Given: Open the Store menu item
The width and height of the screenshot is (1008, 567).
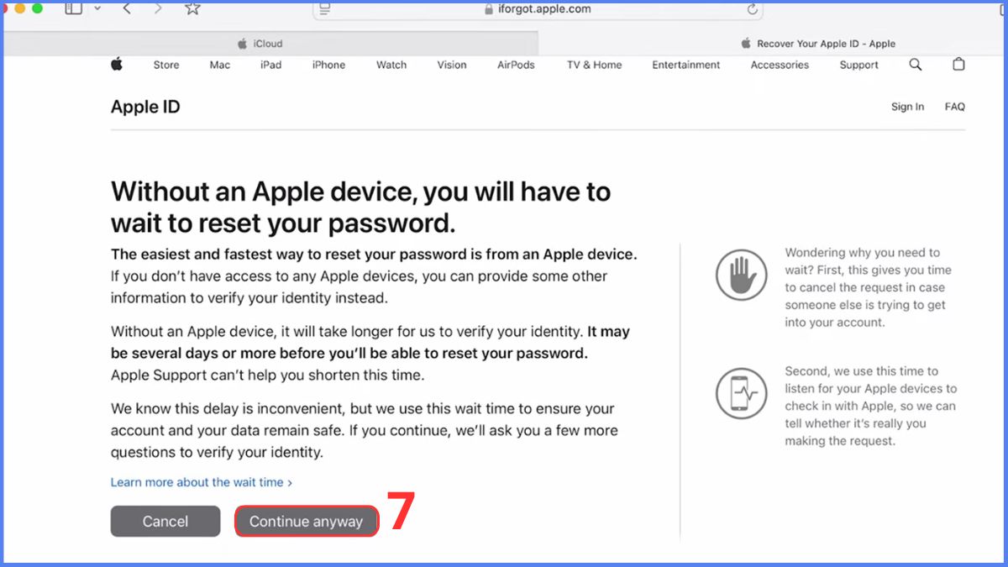Looking at the screenshot, I should pos(166,65).
